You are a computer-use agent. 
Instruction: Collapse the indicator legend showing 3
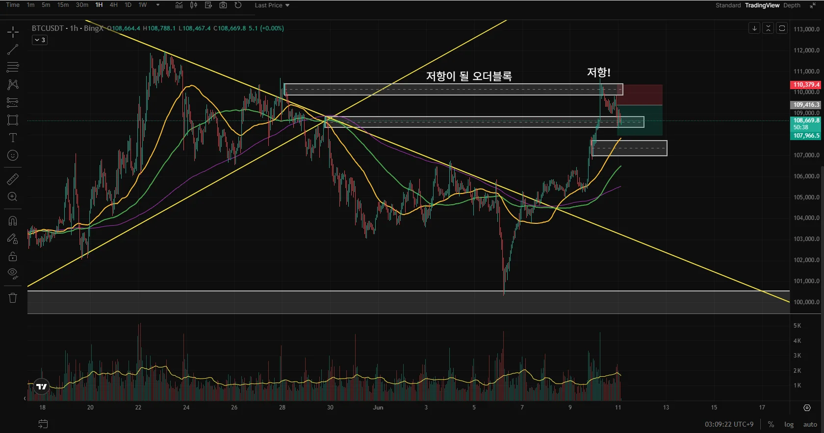40,40
